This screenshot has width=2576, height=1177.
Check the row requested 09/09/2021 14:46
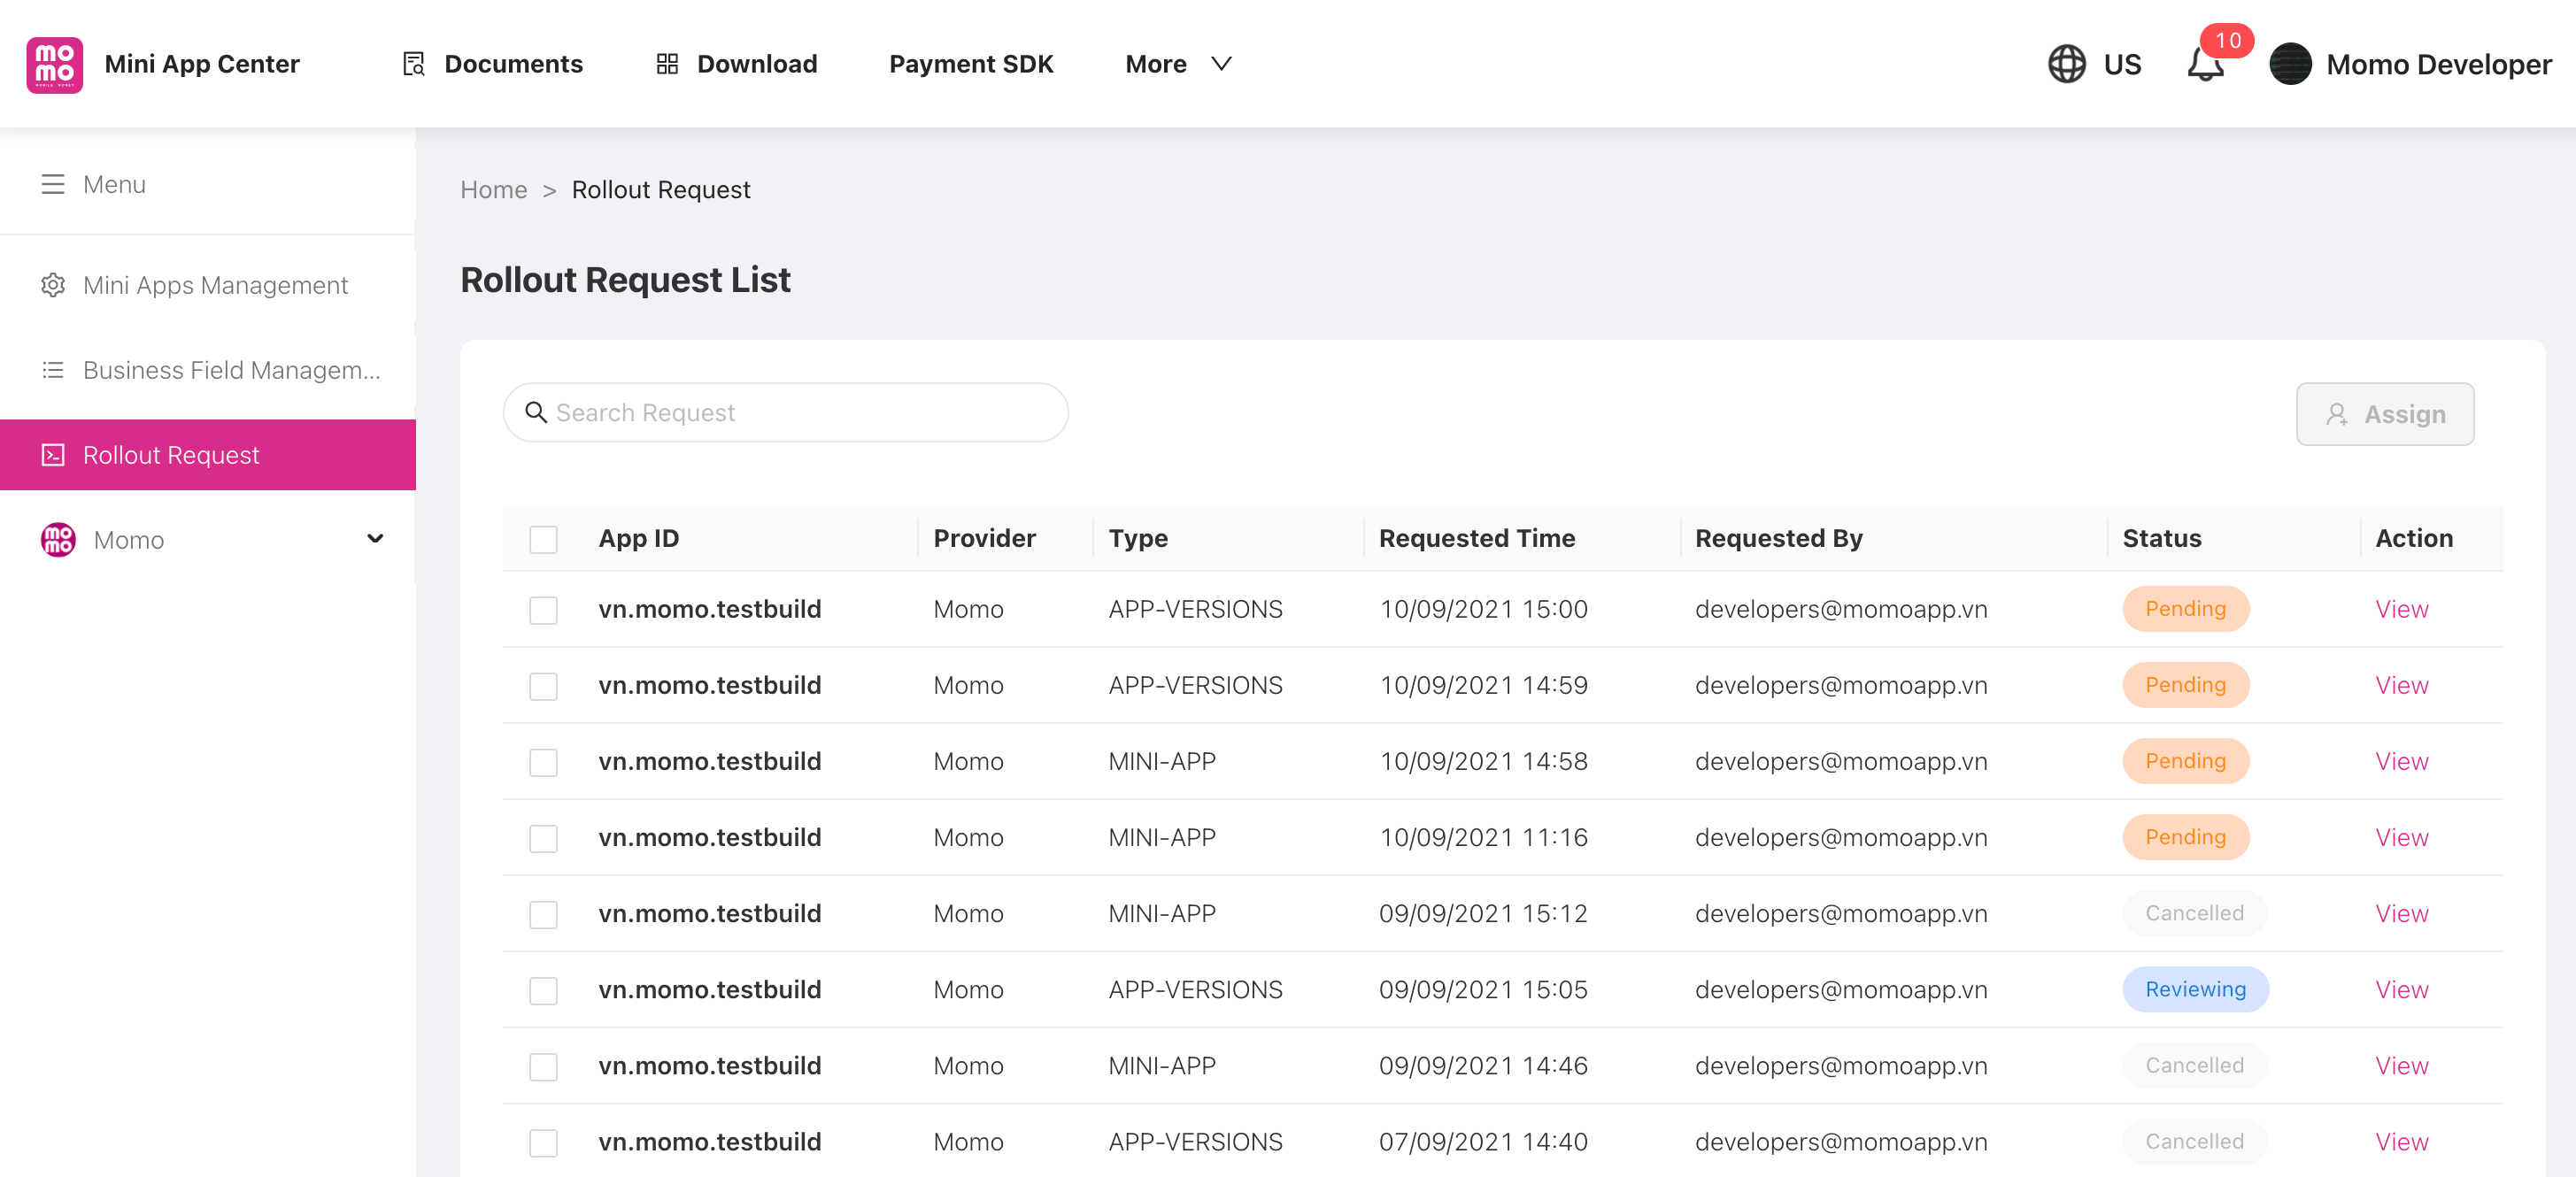tap(543, 1066)
